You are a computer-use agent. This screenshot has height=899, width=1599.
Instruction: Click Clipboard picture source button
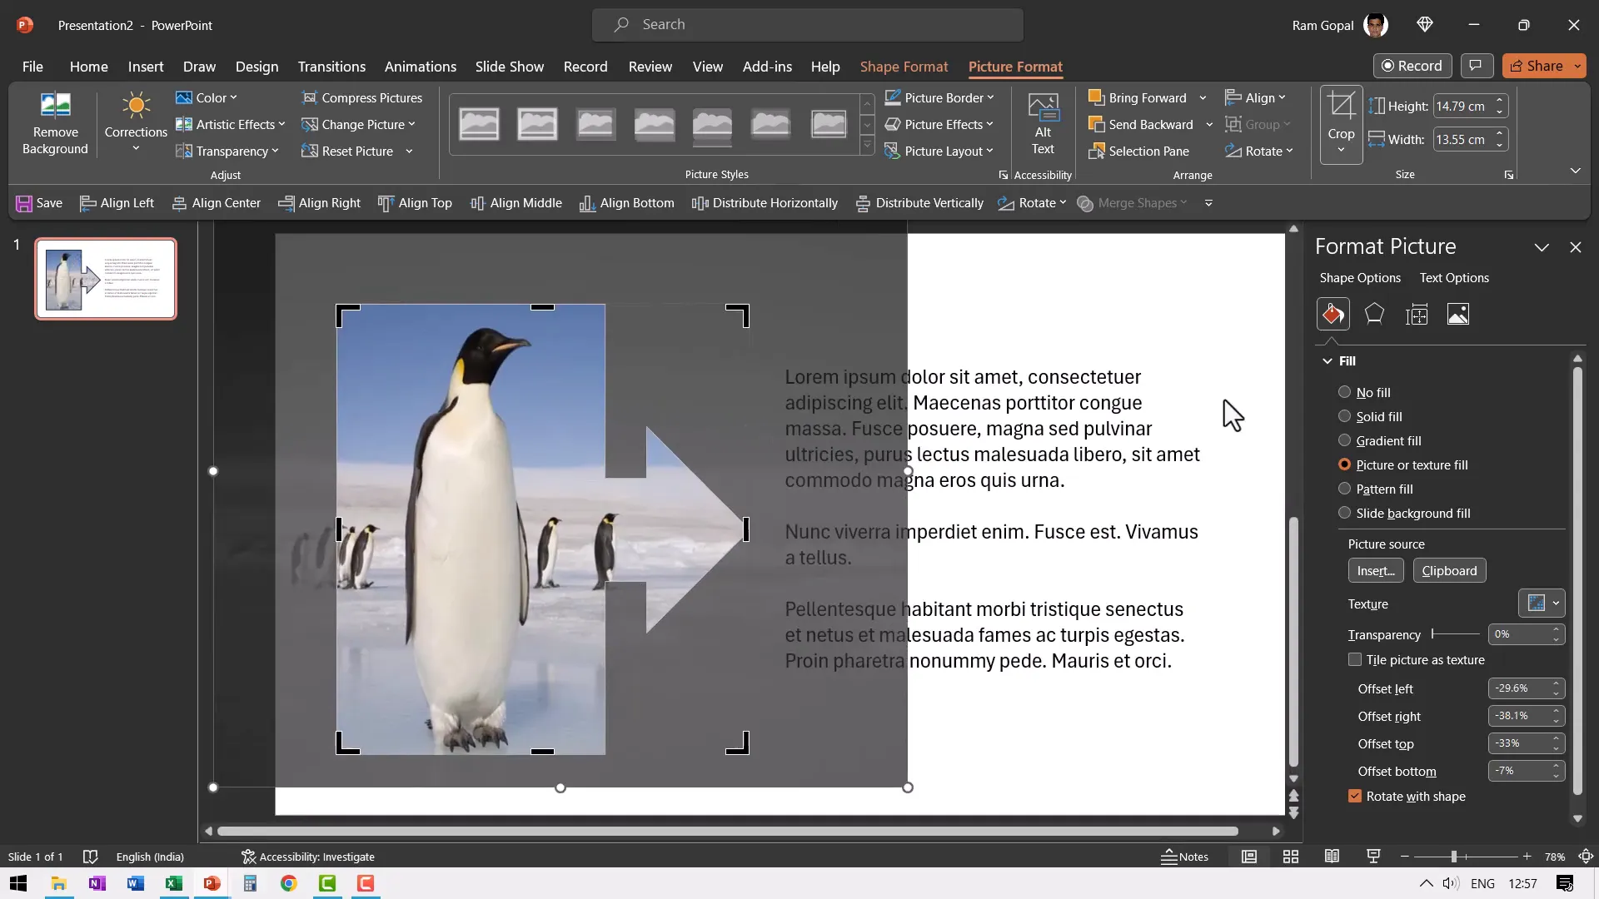(1449, 570)
